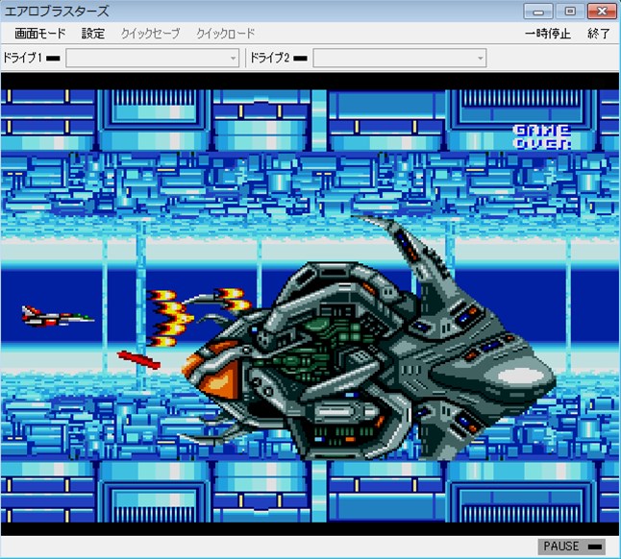The height and width of the screenshot is (559, 621).
Task: Click the ドライブ1 label
Action: [22, 59]
